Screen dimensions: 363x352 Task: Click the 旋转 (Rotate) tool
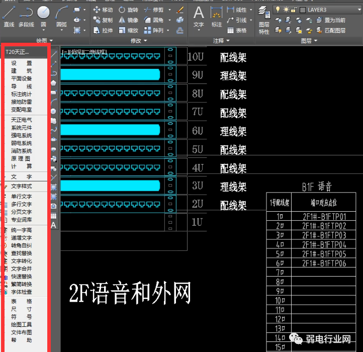pyautogui.click(x=128, y=10)
